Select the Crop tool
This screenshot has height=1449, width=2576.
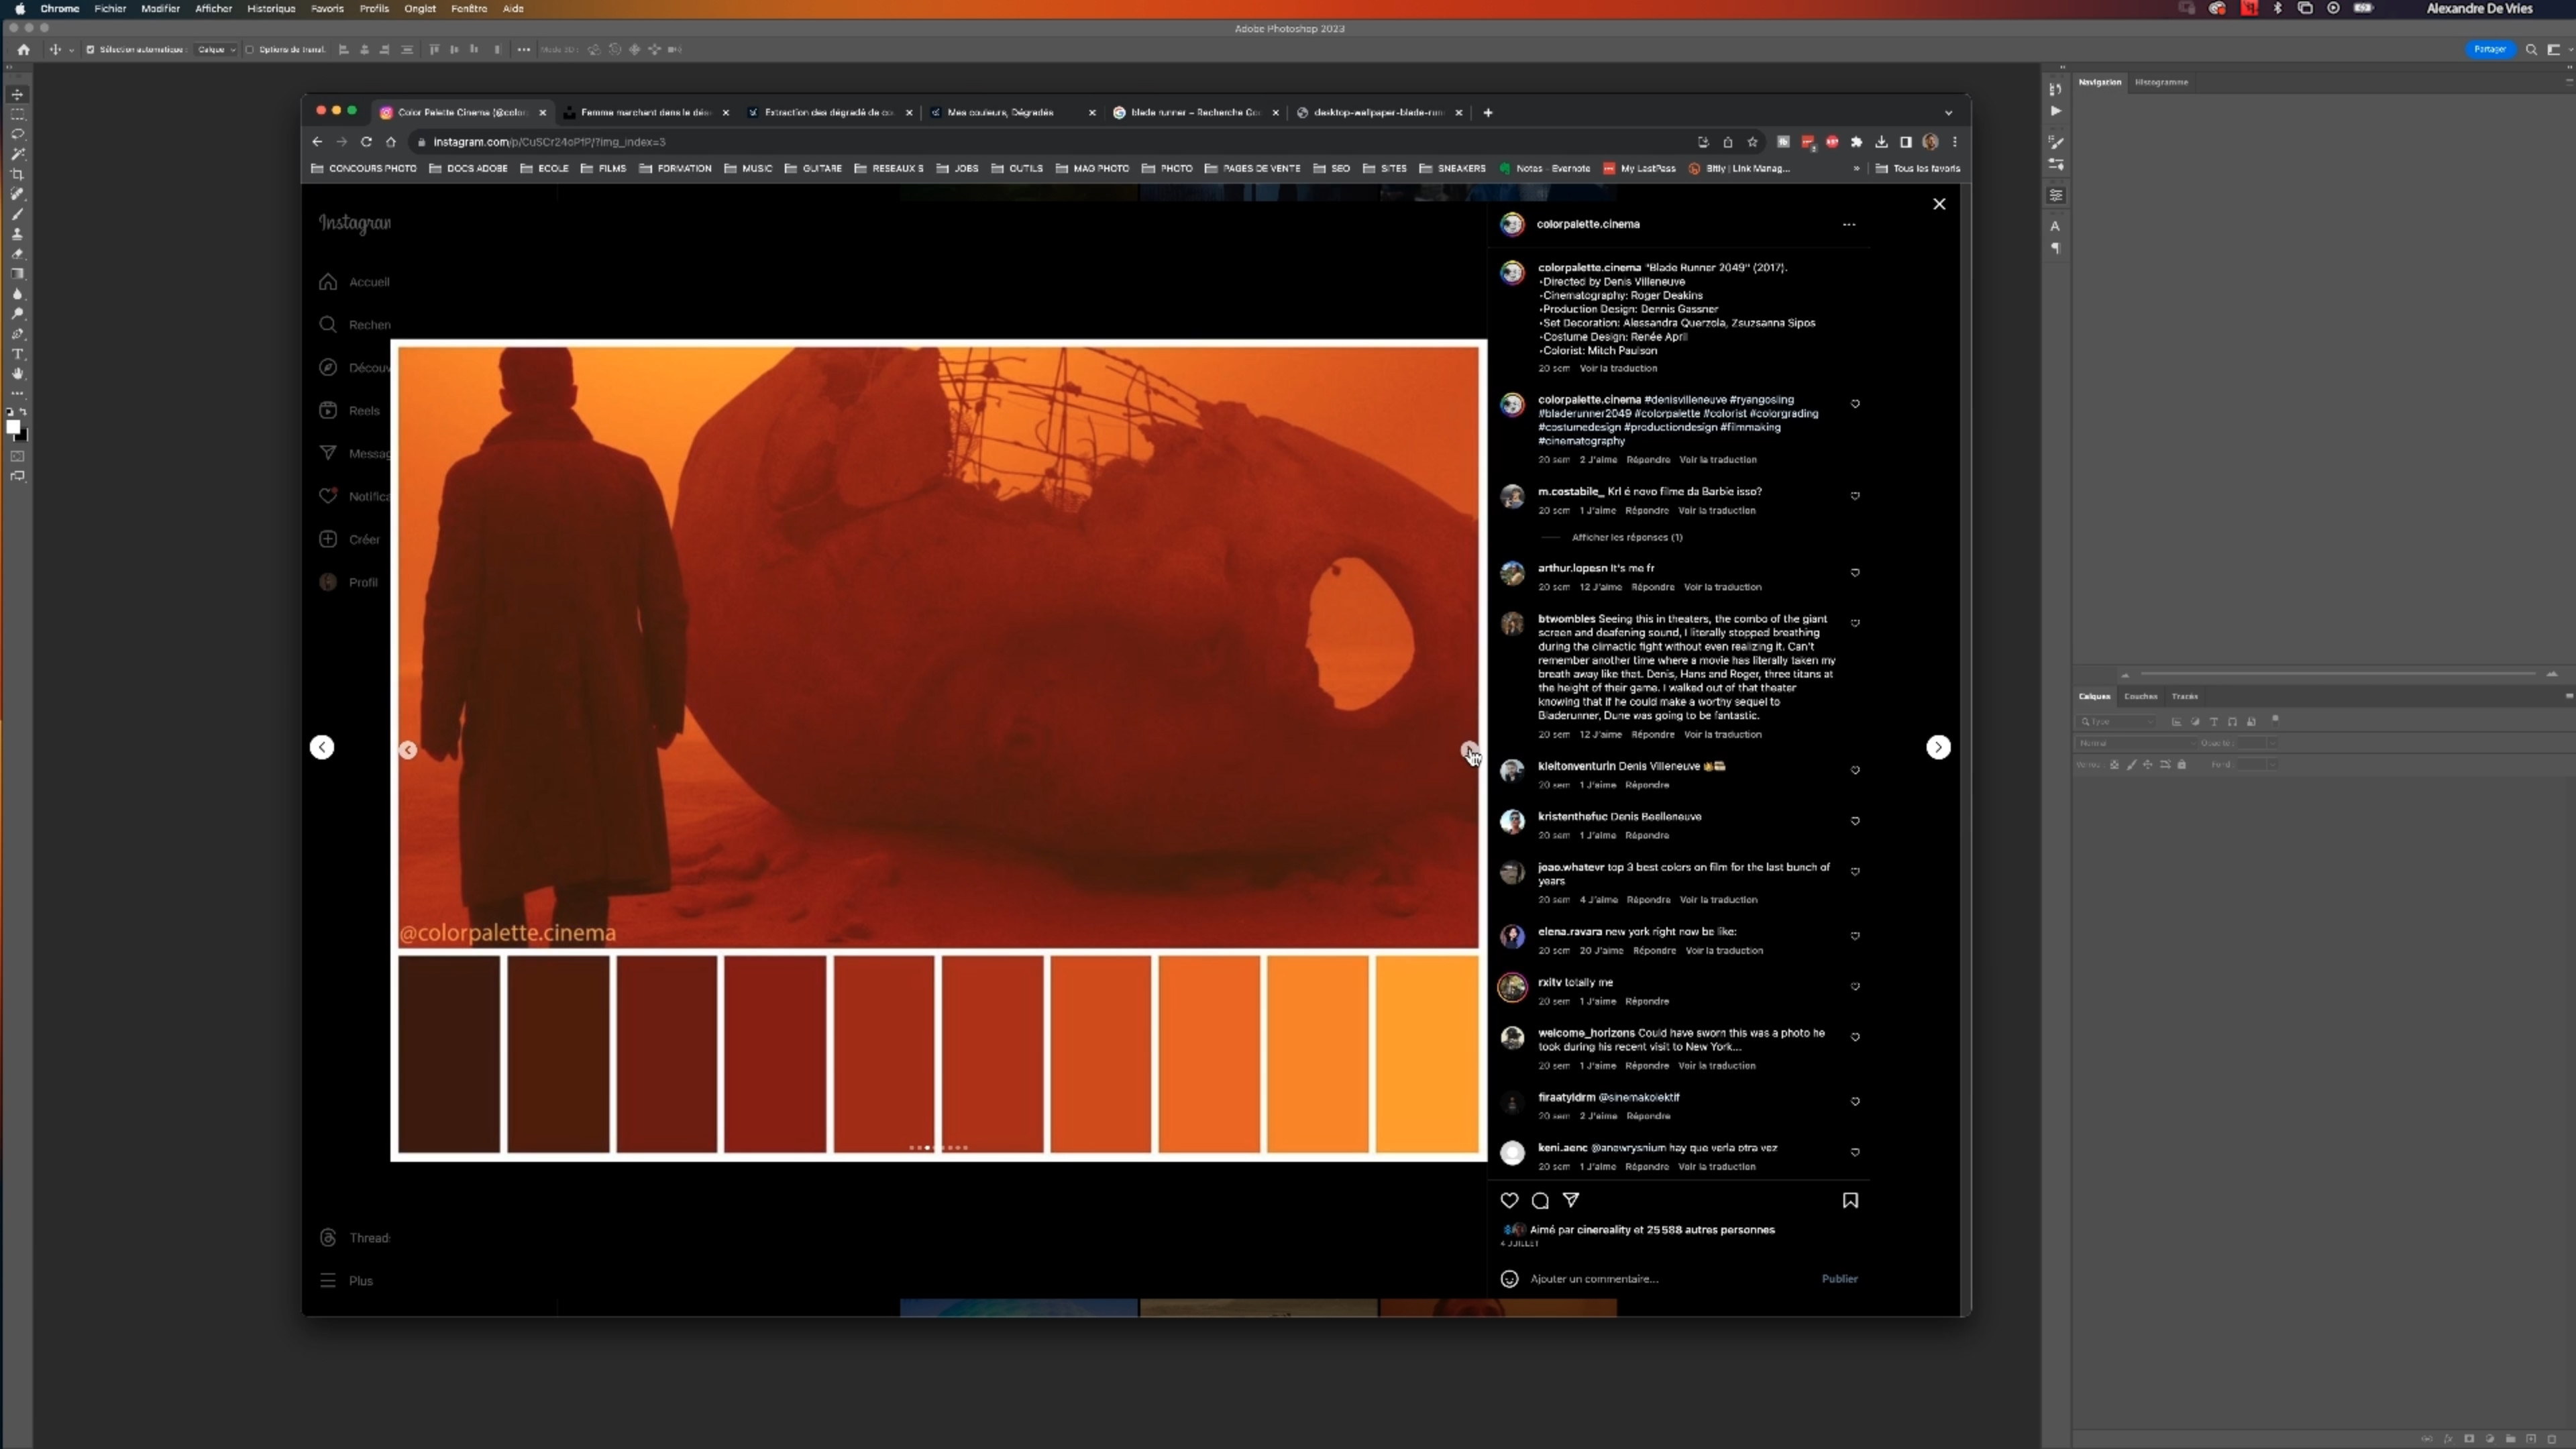point(17,174)
